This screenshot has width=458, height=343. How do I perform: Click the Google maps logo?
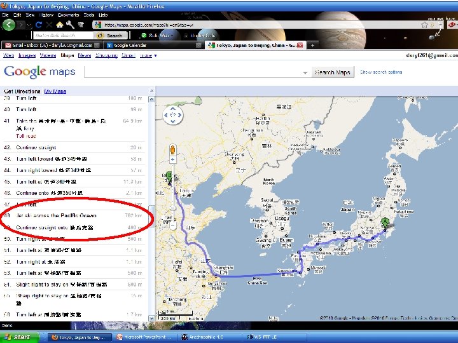(x=39, y=71)
